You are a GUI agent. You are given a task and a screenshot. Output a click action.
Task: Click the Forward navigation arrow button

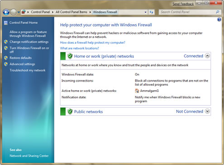pyautogui.click(x=13, y=12)
